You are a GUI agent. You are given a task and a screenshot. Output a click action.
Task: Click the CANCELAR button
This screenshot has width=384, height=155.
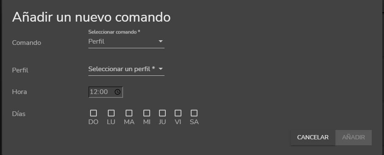pyautogui.click(x=313, y=137)
